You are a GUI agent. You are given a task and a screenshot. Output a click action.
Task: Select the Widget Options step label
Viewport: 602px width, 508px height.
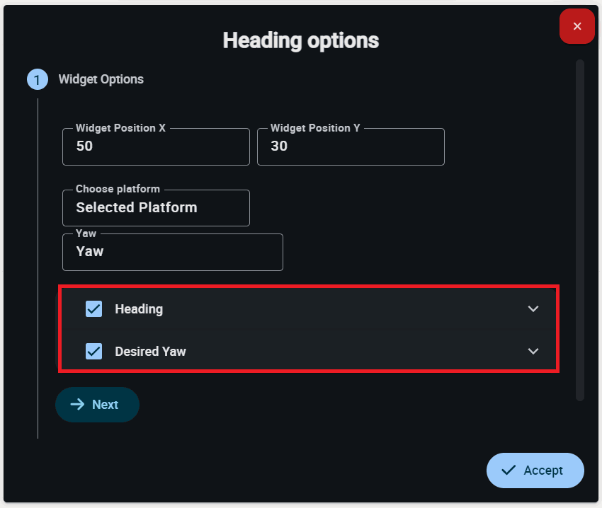point(101,79)
